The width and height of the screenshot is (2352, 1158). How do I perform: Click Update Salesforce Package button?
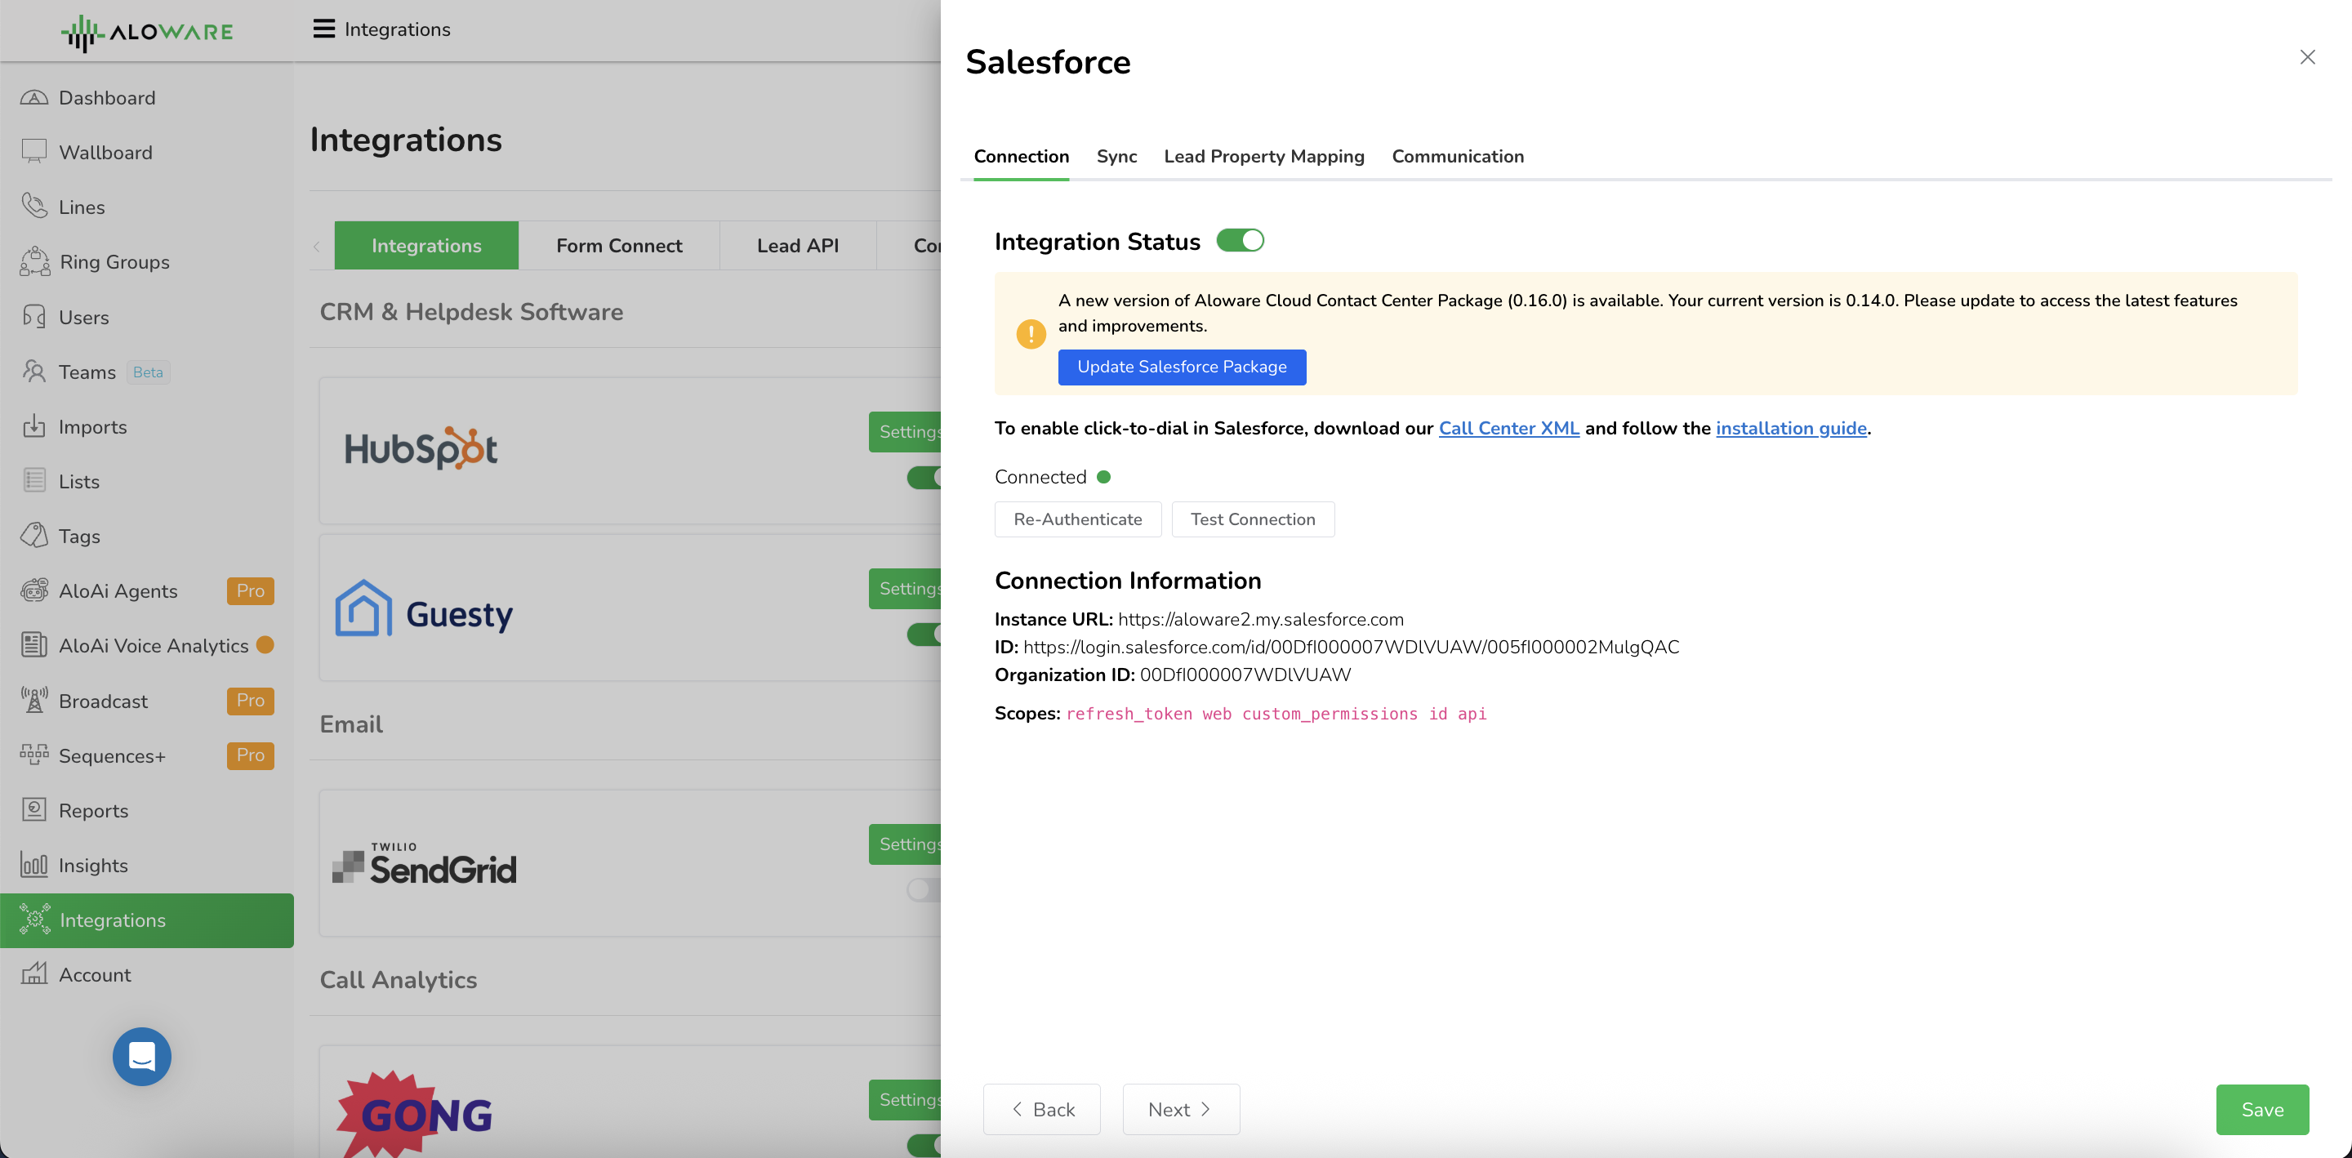pos(1182,366)
